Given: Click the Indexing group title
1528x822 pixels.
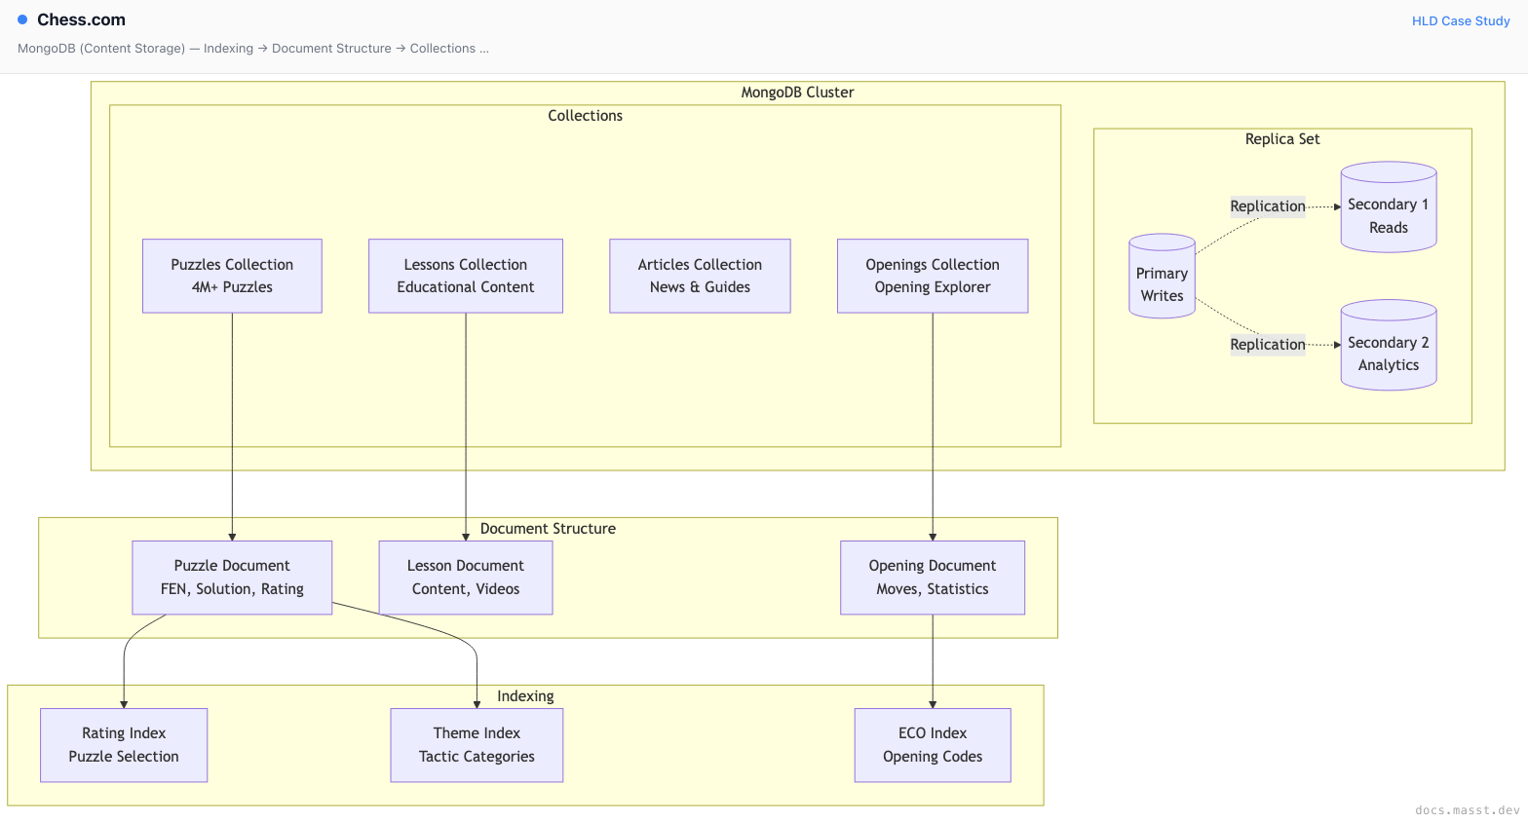Looking at the screenshot, I should click(525, 696).
